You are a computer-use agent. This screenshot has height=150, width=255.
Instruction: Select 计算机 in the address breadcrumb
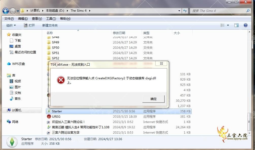click(35, 11)
